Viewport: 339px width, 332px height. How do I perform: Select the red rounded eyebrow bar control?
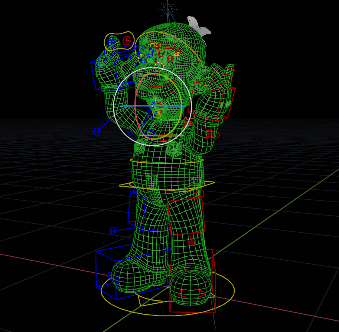161,46
